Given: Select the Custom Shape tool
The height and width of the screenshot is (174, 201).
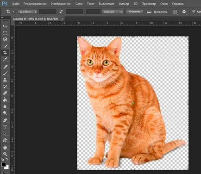Looking at the screenshot, I should tap(5, 140).
